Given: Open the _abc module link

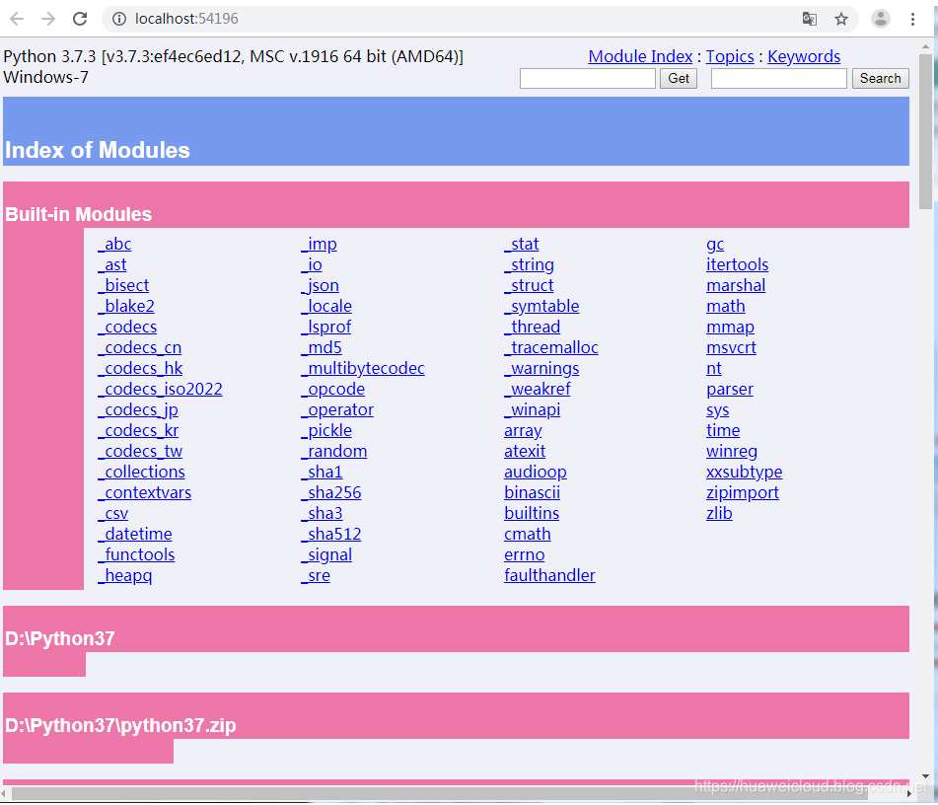Looking at the screenshot, I should coord(114,245).
